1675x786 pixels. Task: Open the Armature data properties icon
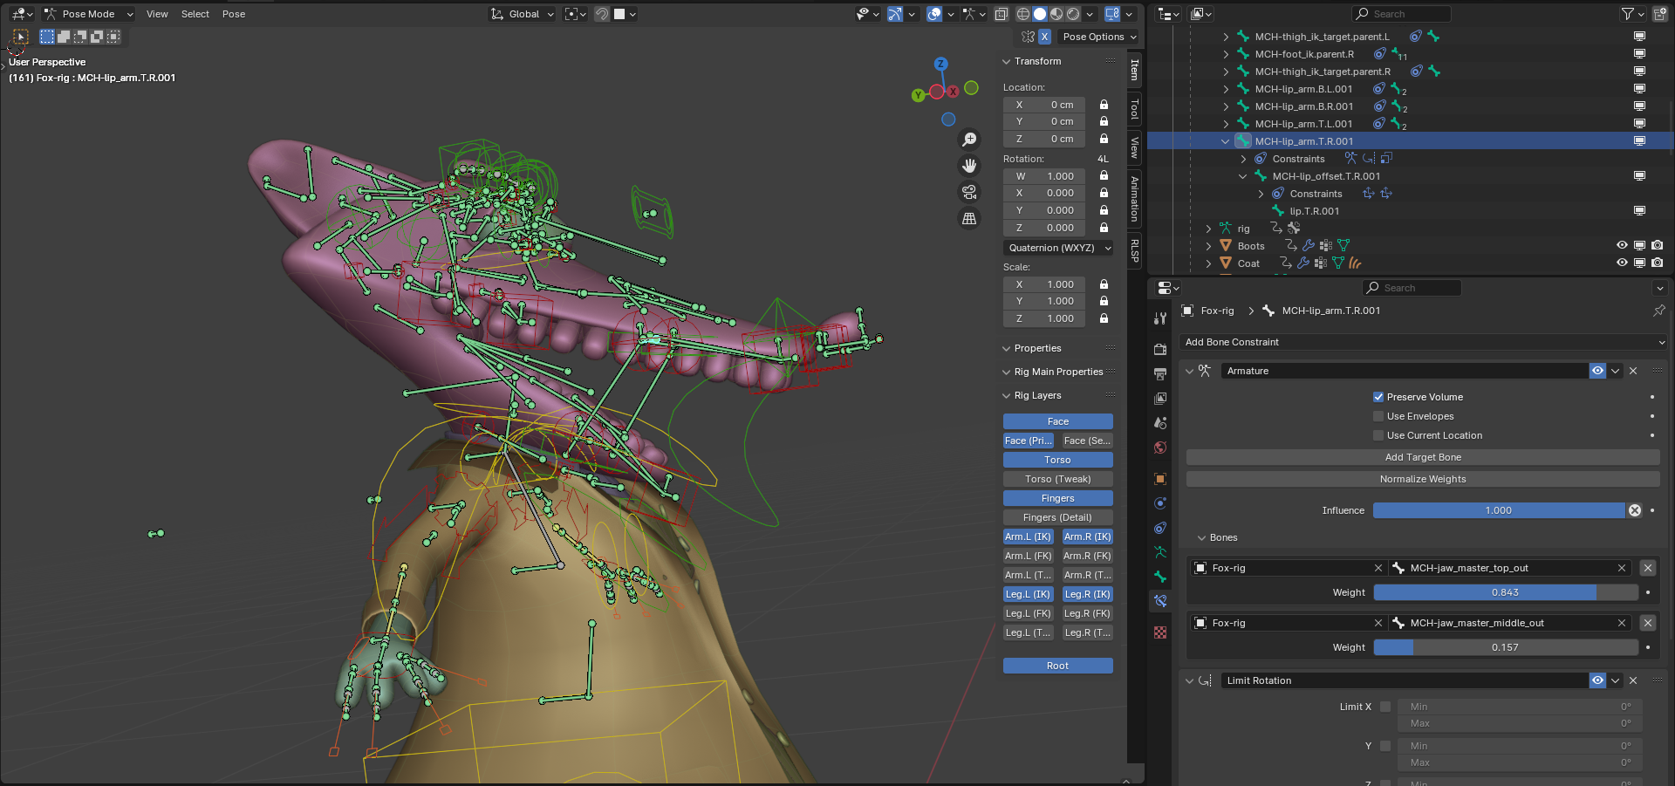1160,552
